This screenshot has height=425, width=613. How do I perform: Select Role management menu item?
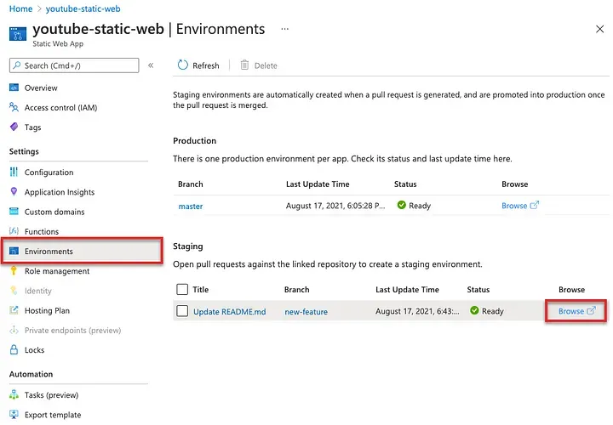57,271
